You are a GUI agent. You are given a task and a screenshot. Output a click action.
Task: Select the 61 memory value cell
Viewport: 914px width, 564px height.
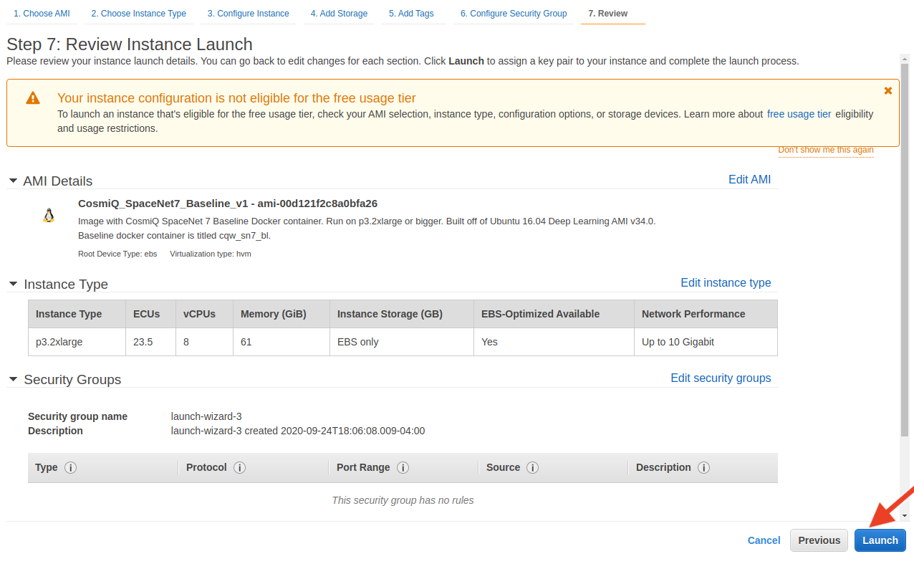click(282, 342)
